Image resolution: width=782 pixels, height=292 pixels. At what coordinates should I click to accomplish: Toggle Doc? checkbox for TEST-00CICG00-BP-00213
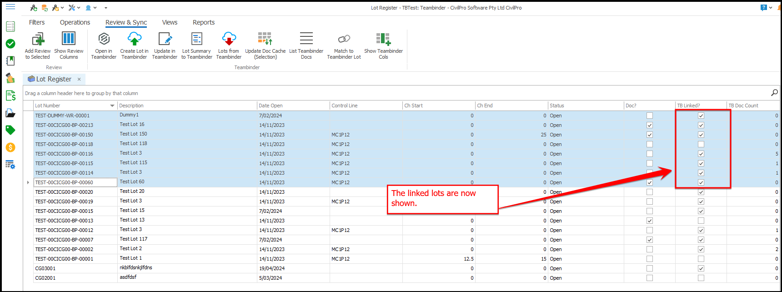click(650, 125)
